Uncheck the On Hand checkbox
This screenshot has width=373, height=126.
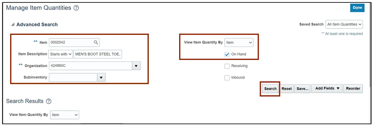(x=227, y=54)
